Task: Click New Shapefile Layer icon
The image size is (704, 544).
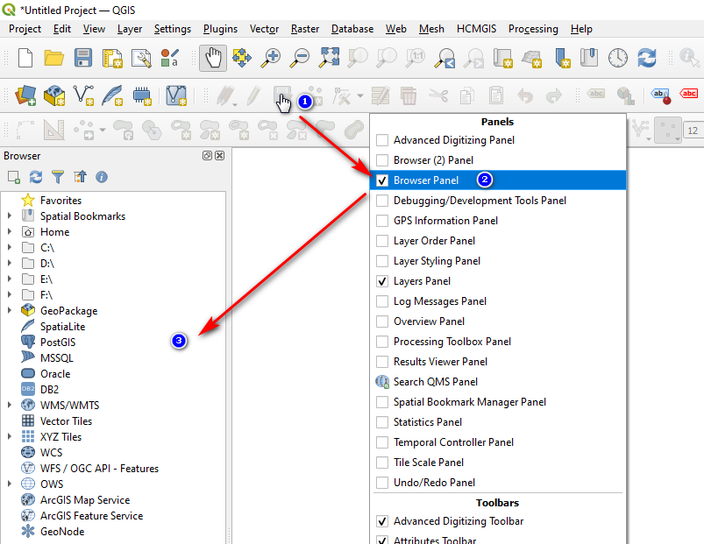Action: (83, 95)
